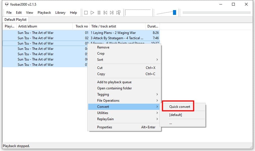Pause playback using the Pause icon
255x151 pixels.
tap(99, 13)
